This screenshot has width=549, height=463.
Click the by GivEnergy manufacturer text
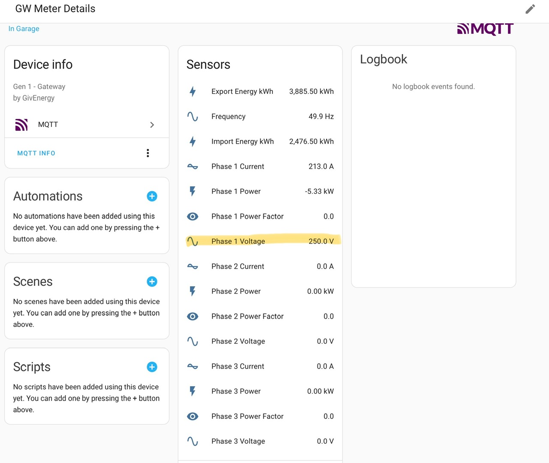point(34,98)
